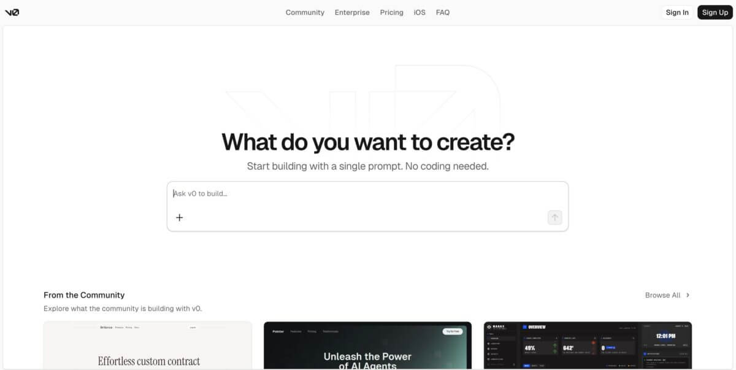The height and width of the screenshot is (370, 736).
Task: Click the 'What do you want to create?' headline
Action: (368, 142)
